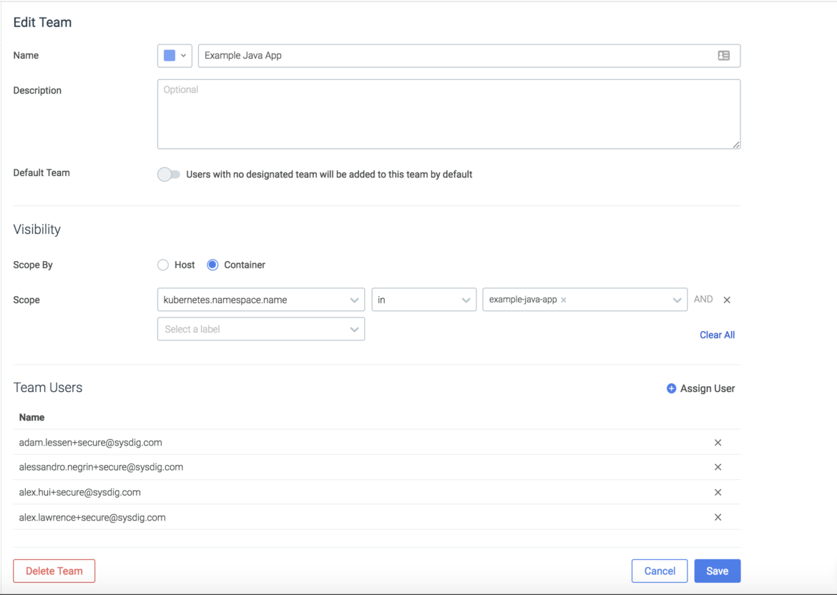The height and width of the screenshot is (595, 837).
Task: Select the alex.lawrence+secure@sysdig.com text
Action: pyautogui.click(x=92, y=517)
